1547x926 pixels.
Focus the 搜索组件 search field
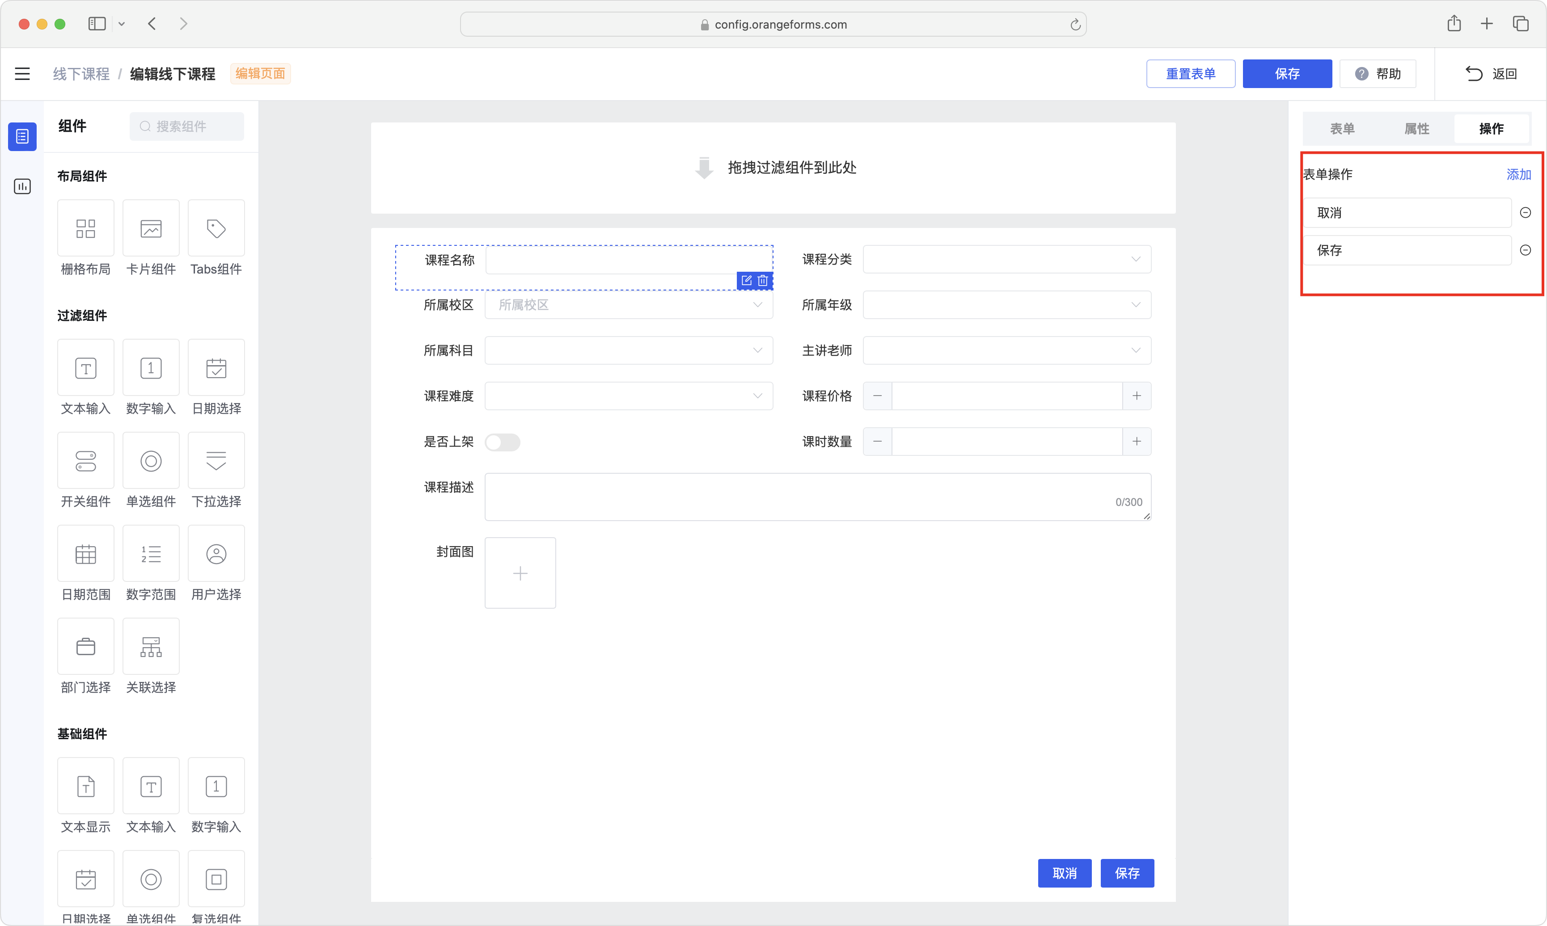186,126
